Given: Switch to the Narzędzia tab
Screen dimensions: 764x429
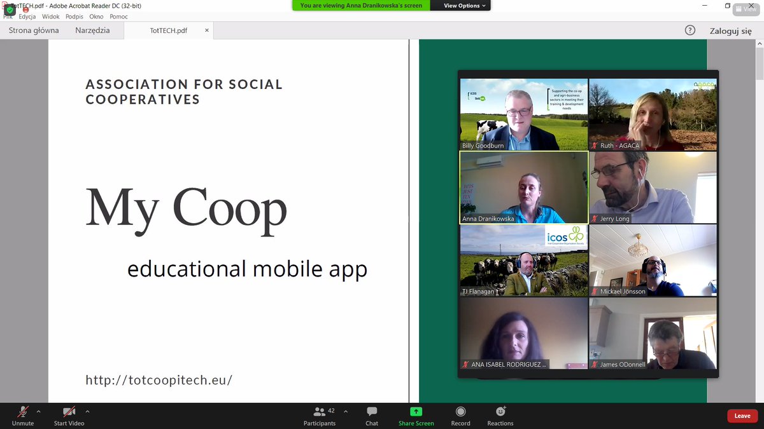Looking at the screenshot, I should [92, 31].
